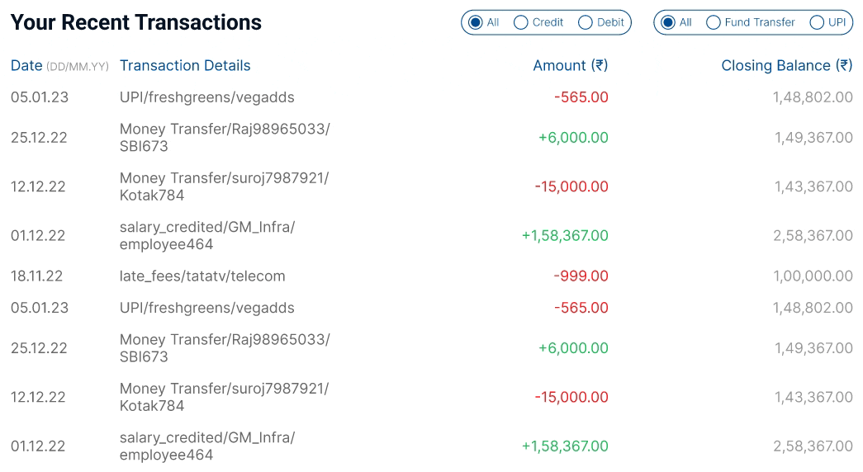
Task: Open the late_fees/tatatv/telecom transaction
Action: (202, 276)
